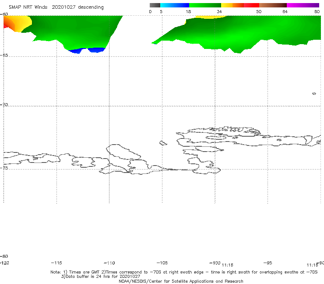This screenshot has width=324, height=284.
Task: Click the yellow-to-red segment of the color scale
Action: 240,5
